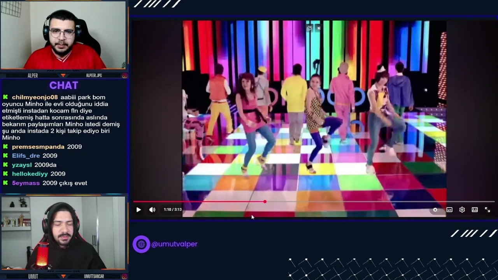Mute the video volume speaker icon

pos(152,210)
